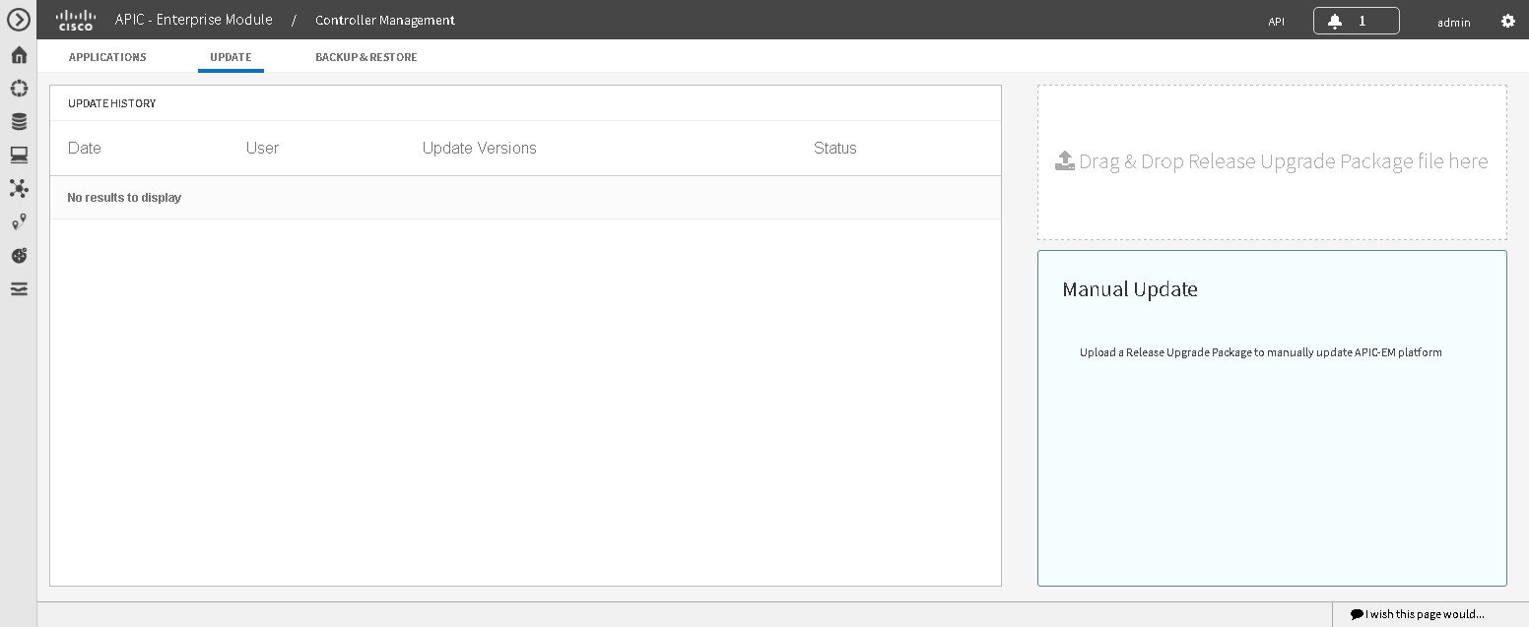1529x627 pixels.
Task: Sort by the Date column header
Action: click(84, 148)
